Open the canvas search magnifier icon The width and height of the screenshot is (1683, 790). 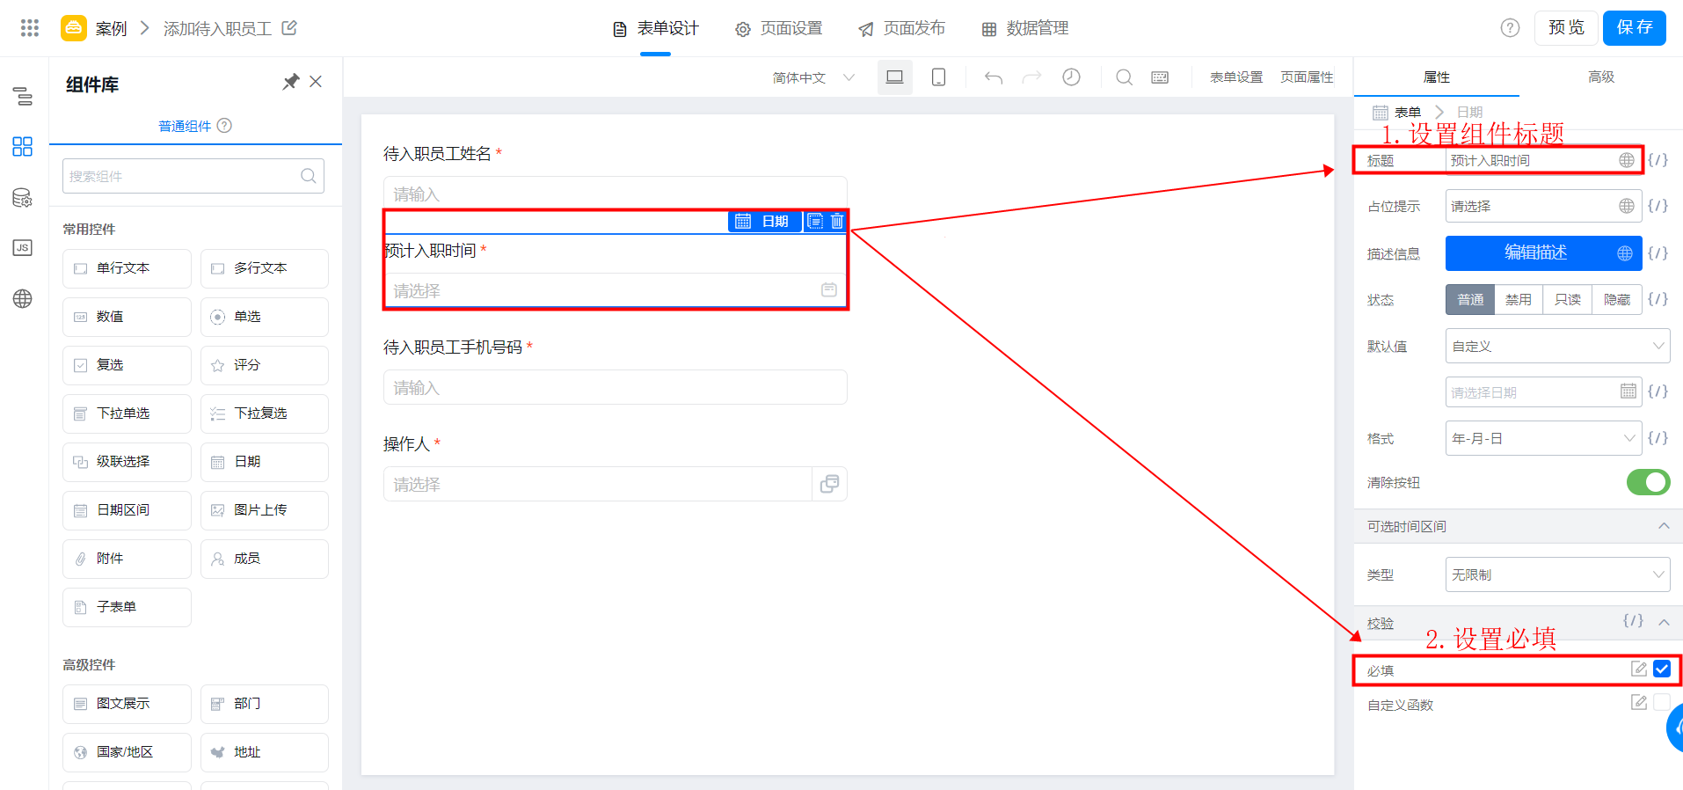1124,77
